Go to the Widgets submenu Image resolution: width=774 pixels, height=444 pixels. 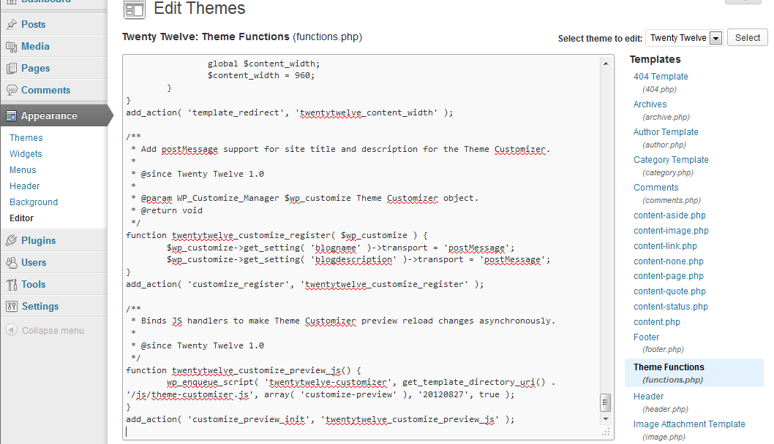[26, 153]
